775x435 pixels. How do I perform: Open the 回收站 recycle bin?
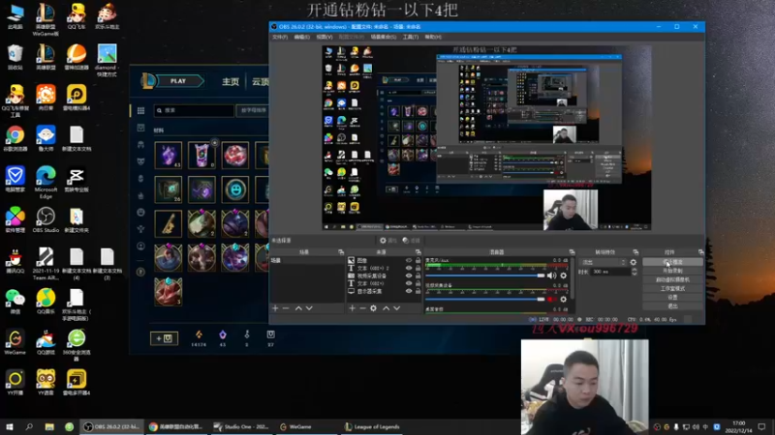click(x=15, y=57)
